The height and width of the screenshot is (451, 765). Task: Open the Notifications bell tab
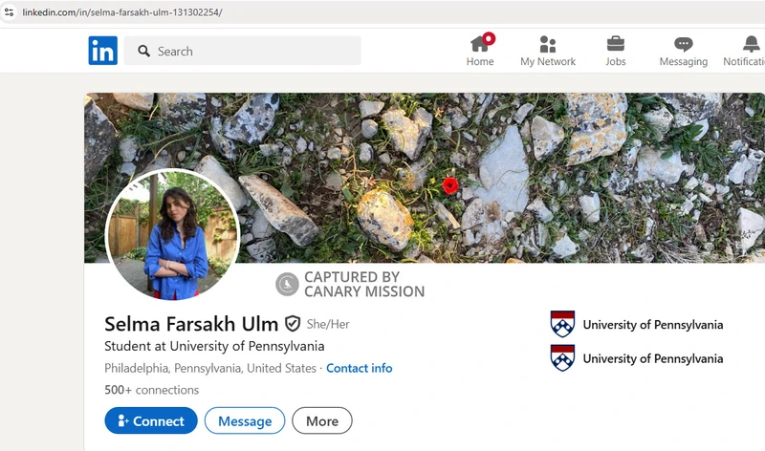(745, 51)
